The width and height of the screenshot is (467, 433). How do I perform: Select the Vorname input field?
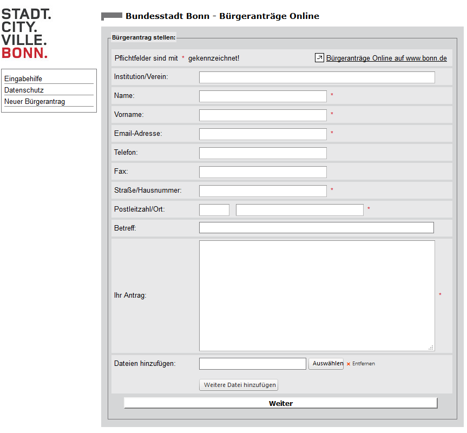(262, 115)
